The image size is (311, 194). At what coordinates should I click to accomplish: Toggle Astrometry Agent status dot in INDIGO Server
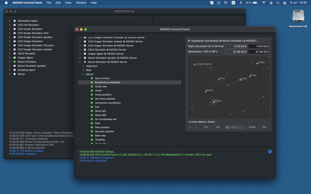tap(14, 21)
